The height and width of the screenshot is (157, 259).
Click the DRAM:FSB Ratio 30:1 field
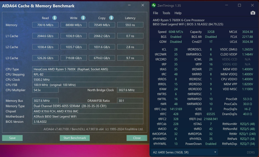[130, 101]
